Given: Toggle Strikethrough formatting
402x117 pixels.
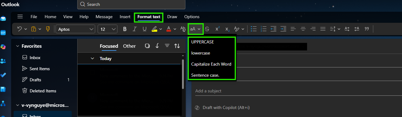Looking at the screenshot, I should point(207,29).
